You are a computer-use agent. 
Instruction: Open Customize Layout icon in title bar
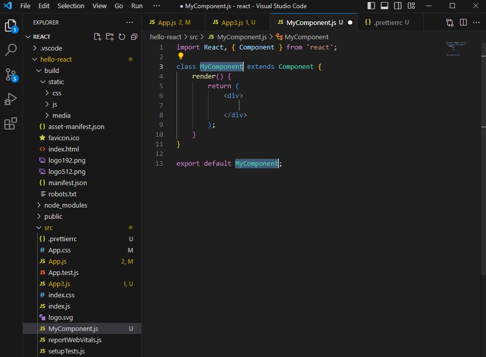point(412,6)
